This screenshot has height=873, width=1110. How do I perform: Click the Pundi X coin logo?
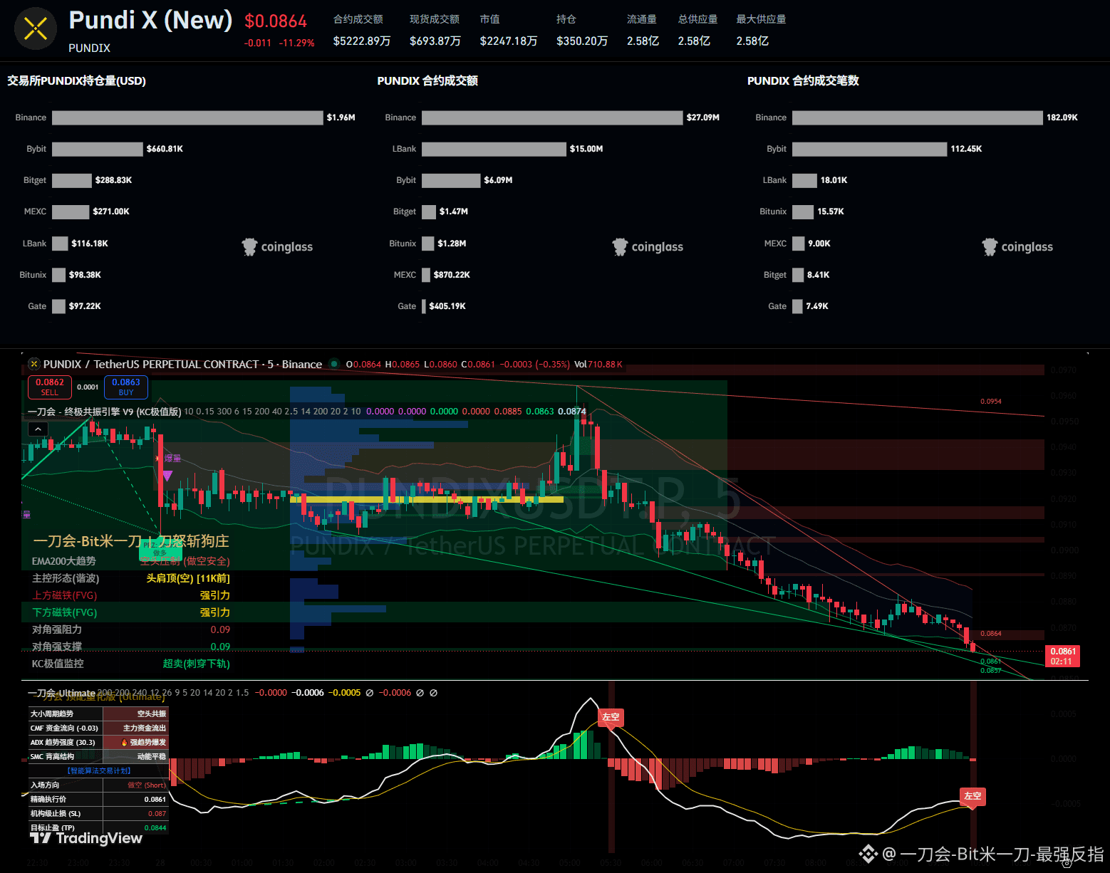(36, 28)
